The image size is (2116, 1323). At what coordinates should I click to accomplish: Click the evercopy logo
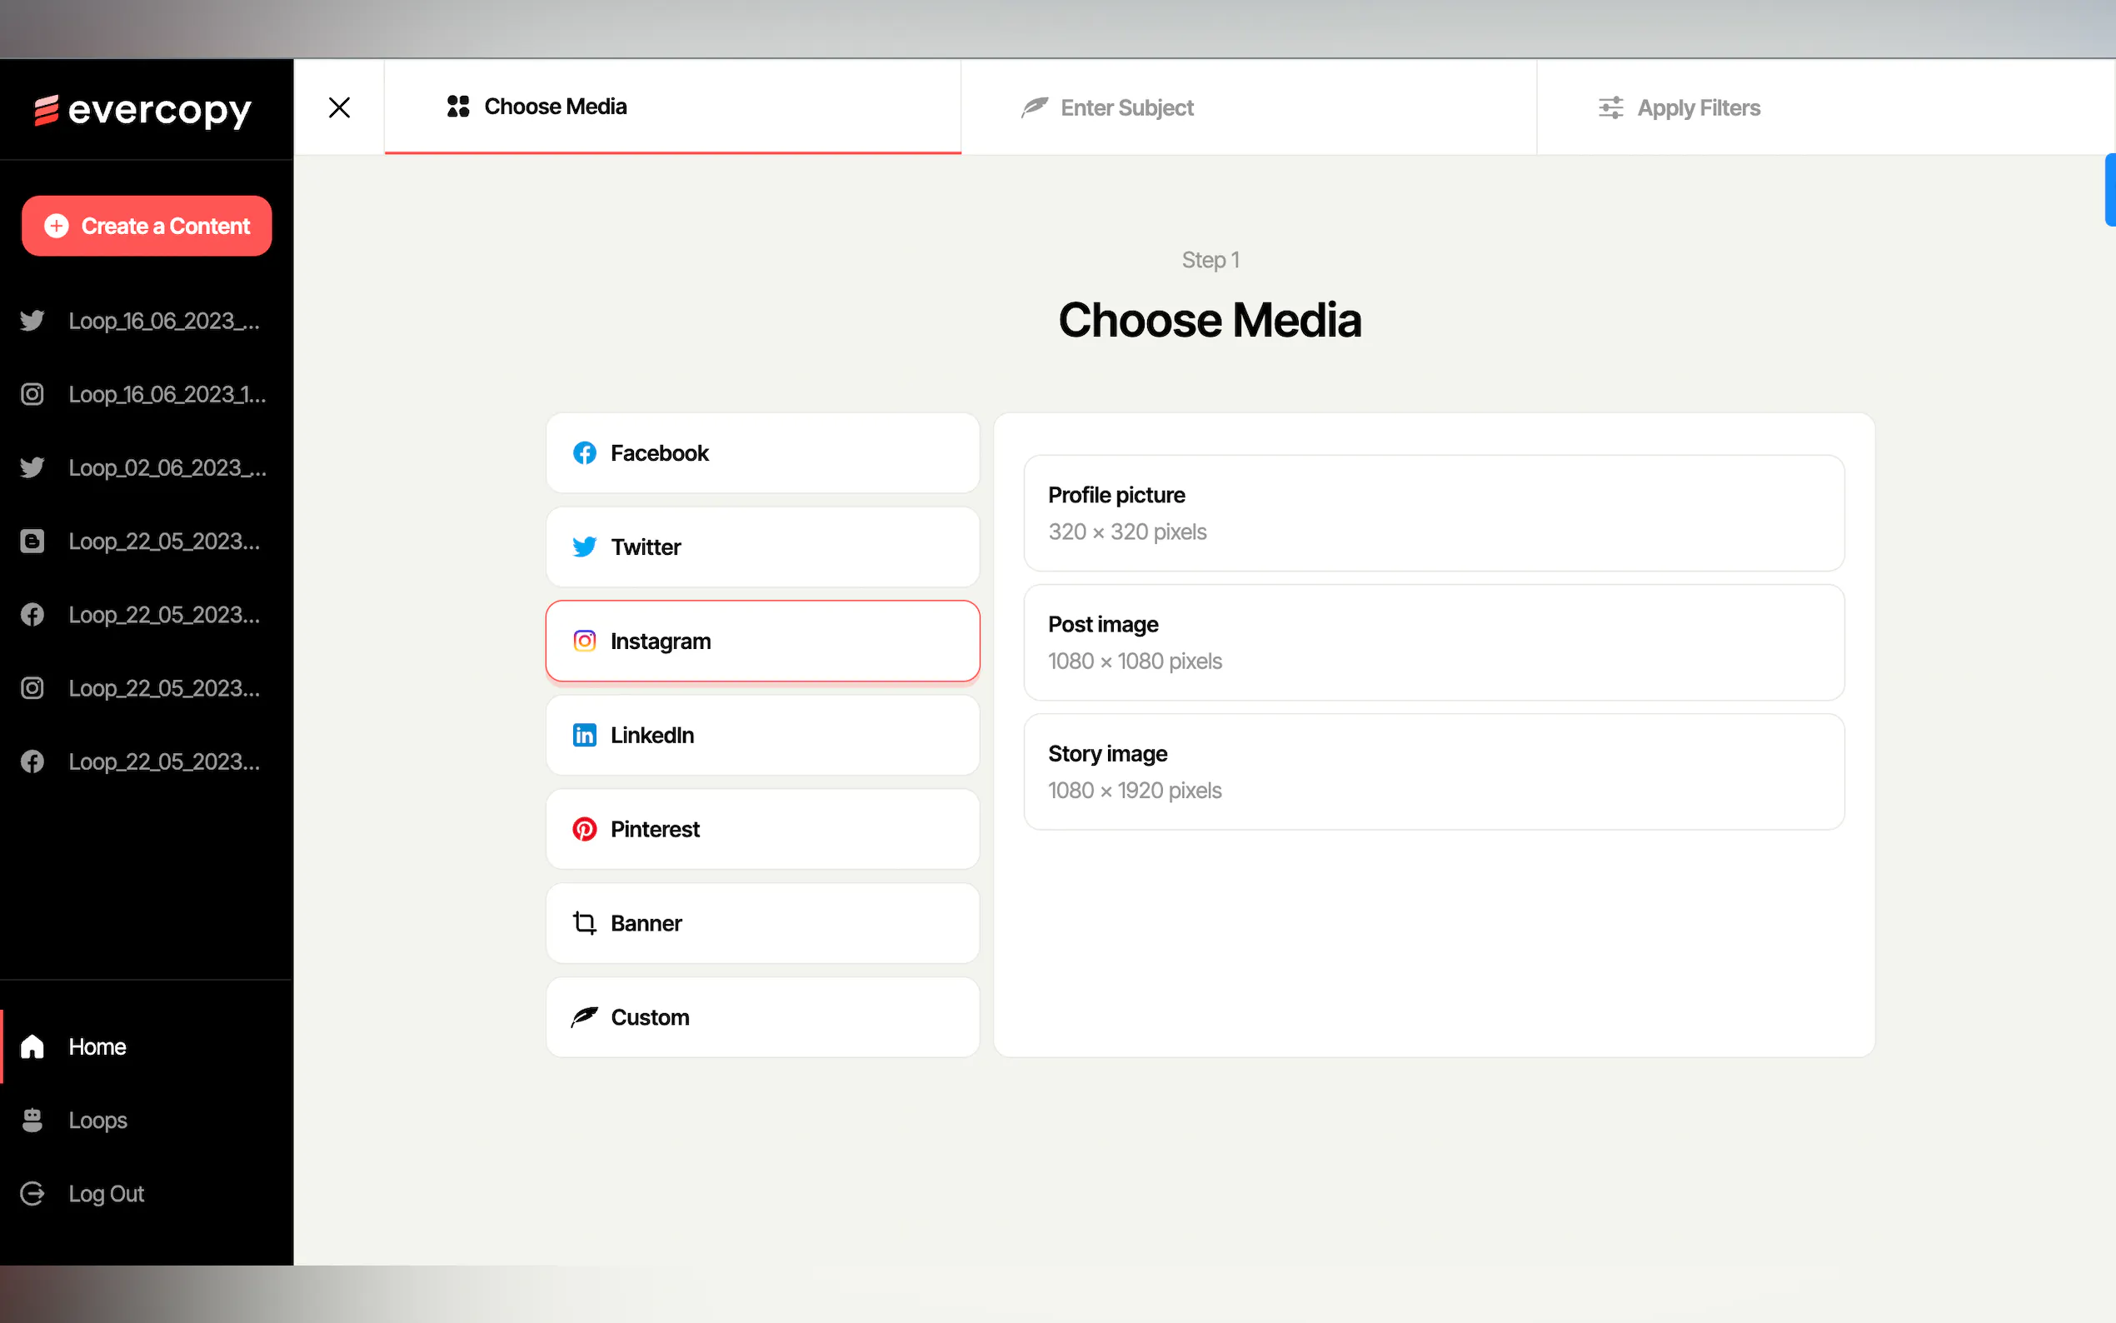click(x=143, y=110)
